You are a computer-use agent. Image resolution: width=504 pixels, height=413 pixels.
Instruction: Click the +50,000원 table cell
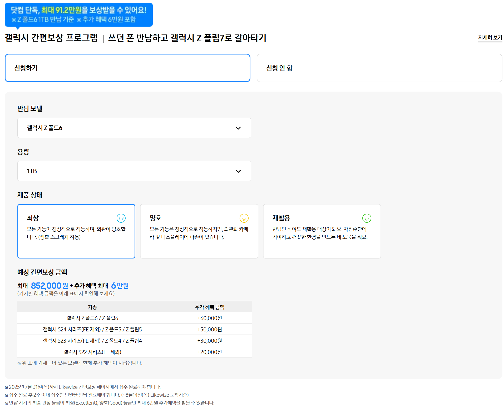210,330
